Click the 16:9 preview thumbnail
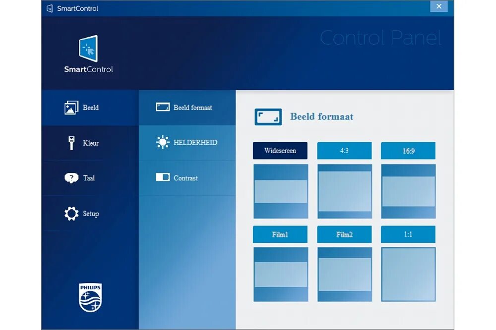Screen dimensions: 496x330 coord(408,191)
